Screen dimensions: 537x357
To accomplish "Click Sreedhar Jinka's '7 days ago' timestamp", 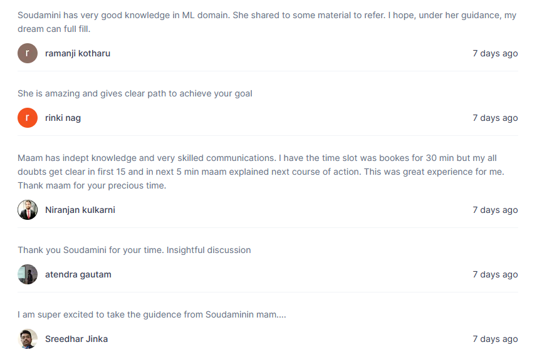I will point(495,339).
